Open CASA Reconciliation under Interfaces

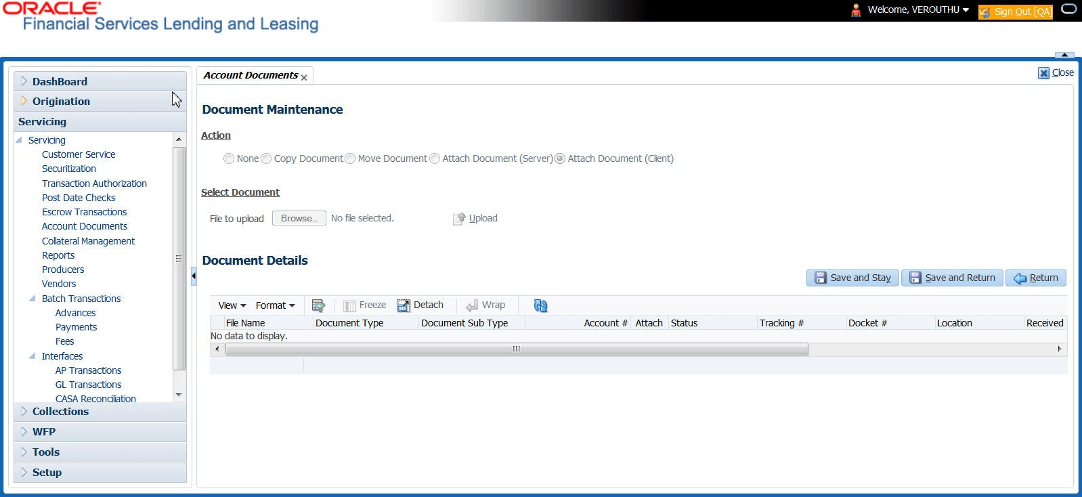tap(95, 399)
